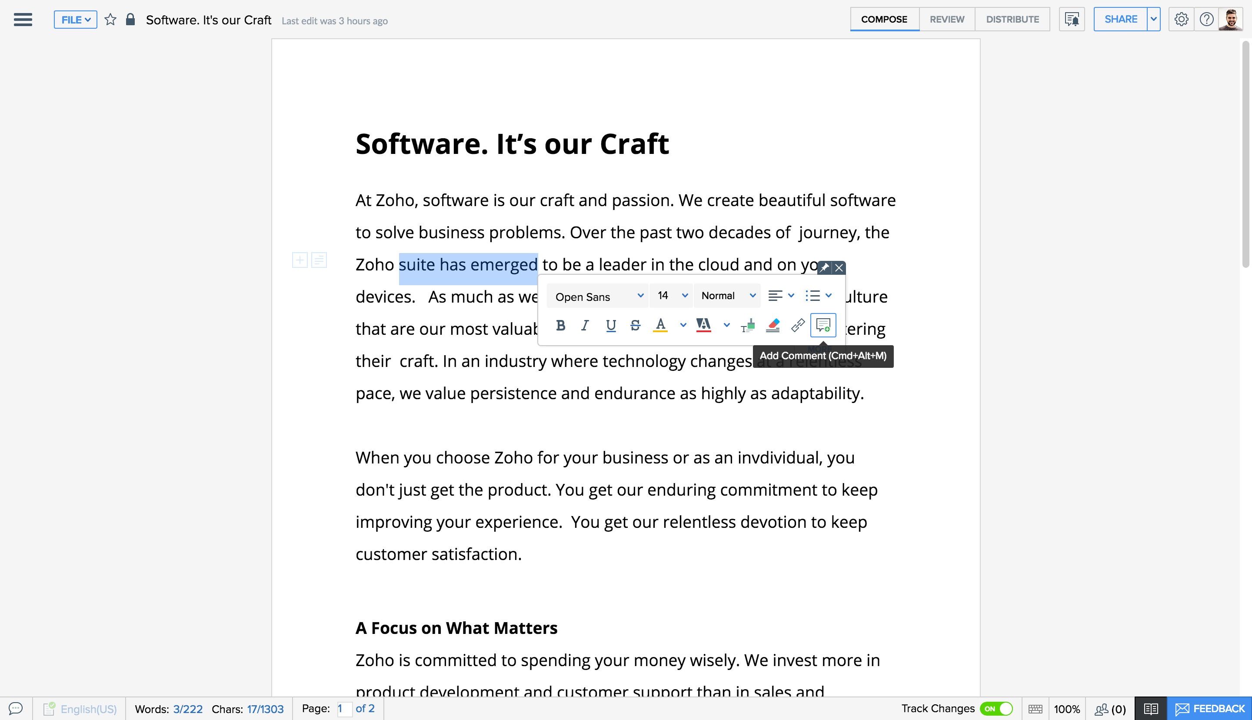Apply strikethrough to selected text
This screenshot has width=1252, height=720.
635,325
